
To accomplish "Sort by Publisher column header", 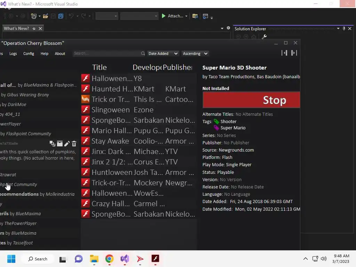I will (177, 67).
